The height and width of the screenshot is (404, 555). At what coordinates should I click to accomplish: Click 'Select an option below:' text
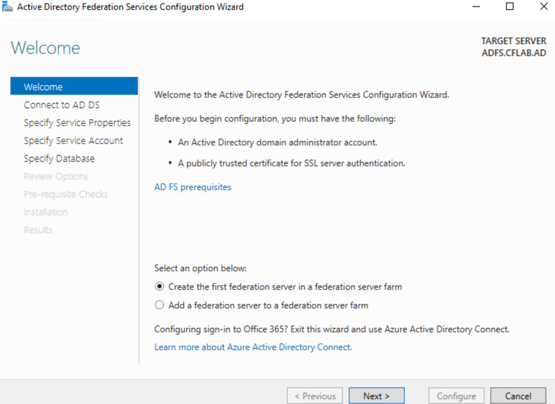[200, 269]
